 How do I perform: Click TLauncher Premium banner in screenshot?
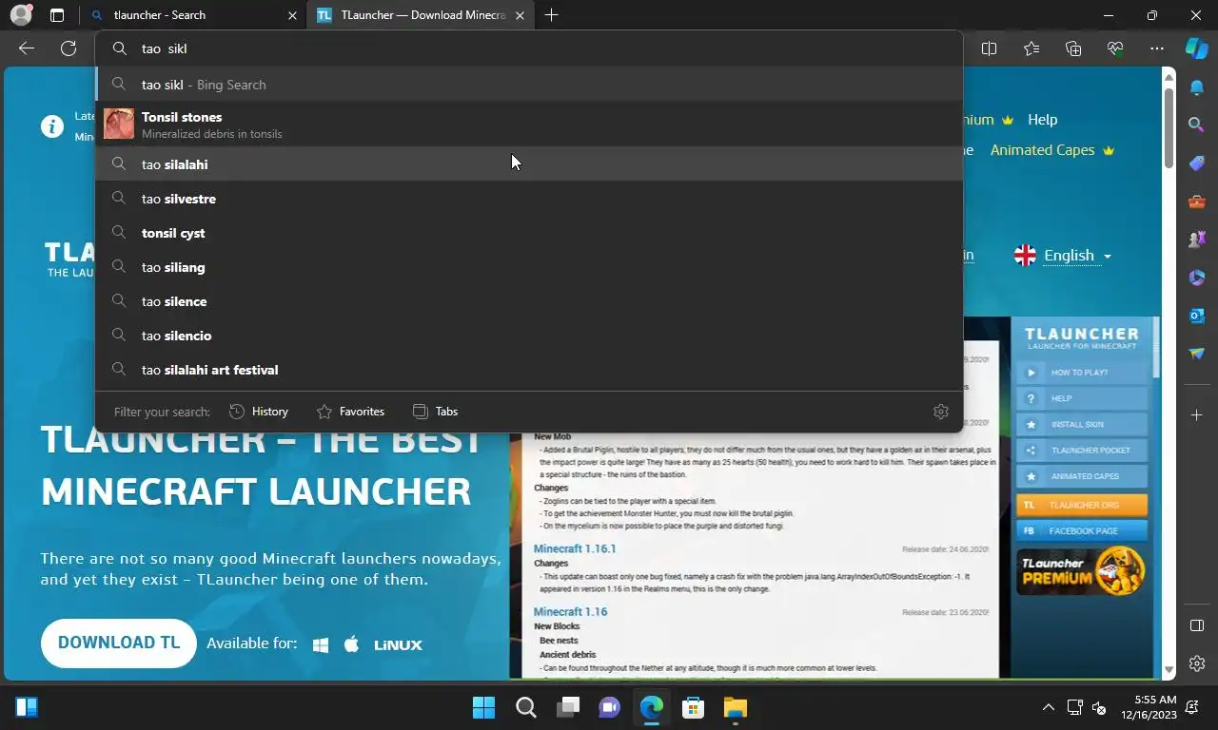(x=1081, y=571)
